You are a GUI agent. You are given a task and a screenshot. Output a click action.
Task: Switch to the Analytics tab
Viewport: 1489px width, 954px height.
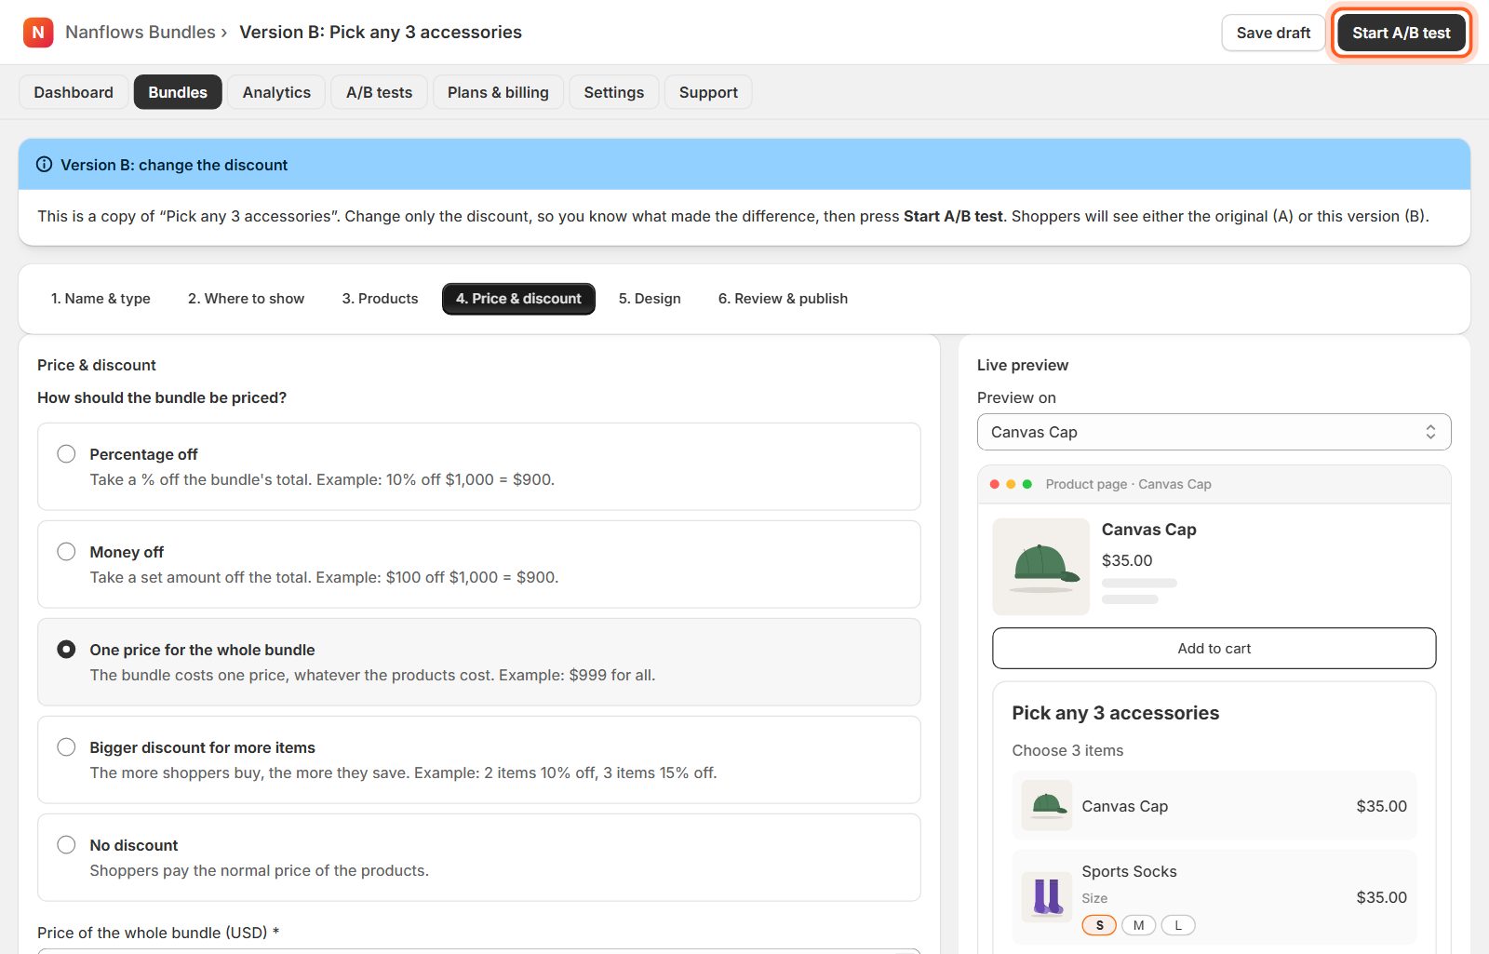[276, 92]
